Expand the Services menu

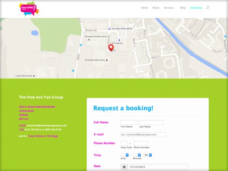170,8
